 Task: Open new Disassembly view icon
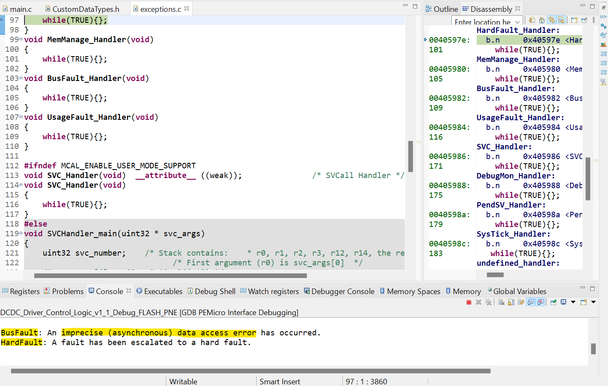pos(574,20)
